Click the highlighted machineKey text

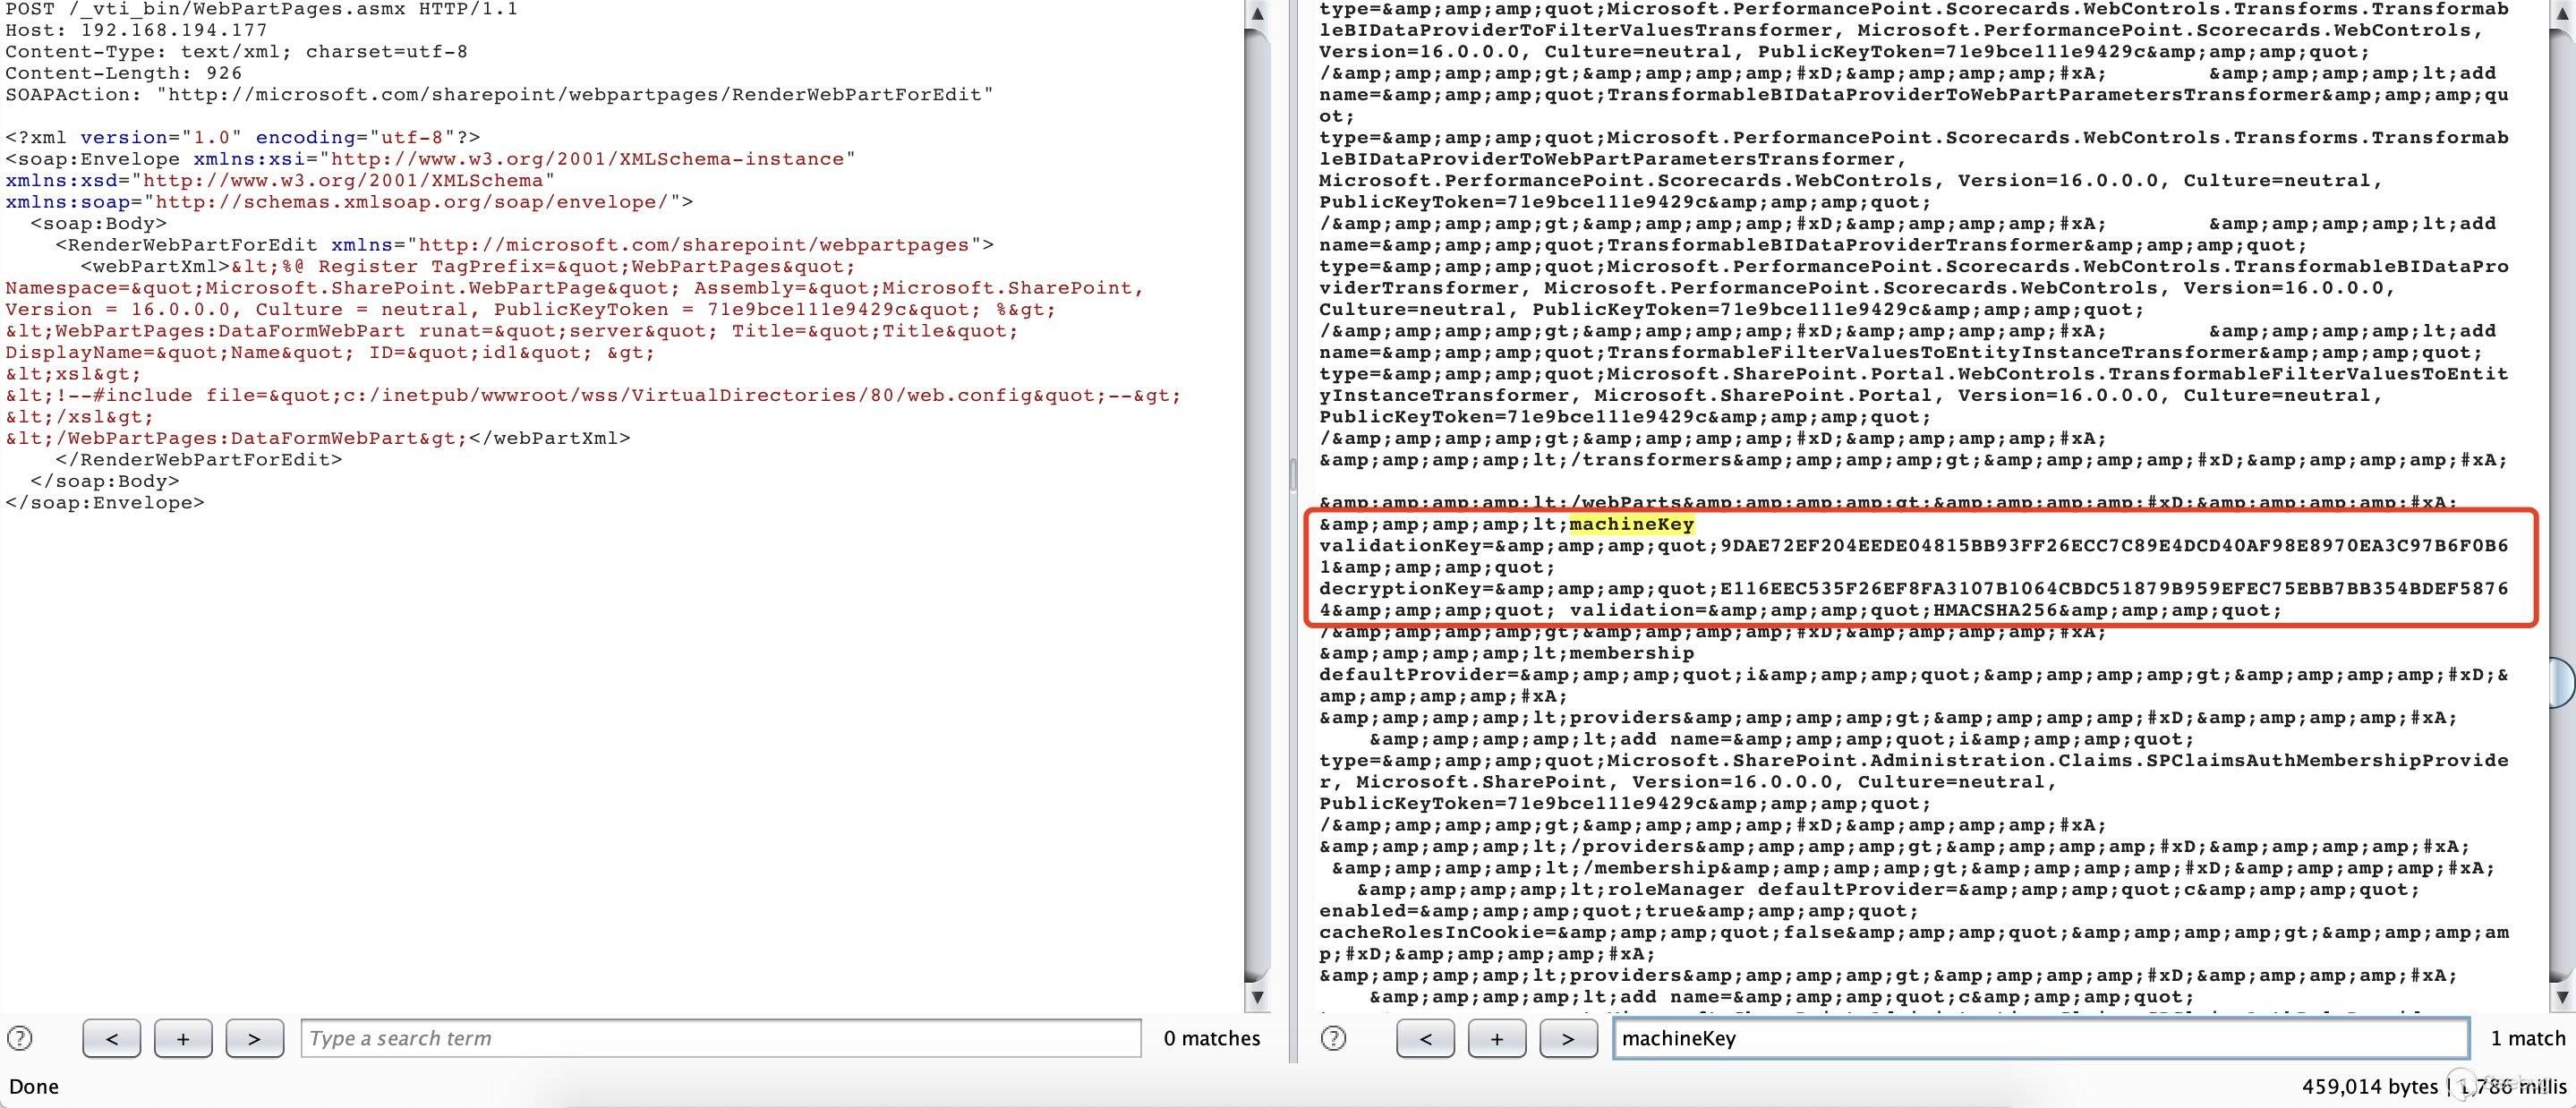tap(1631, 524)
